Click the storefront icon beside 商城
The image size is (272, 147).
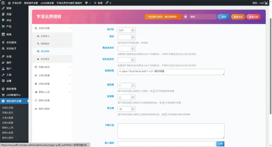3,34
